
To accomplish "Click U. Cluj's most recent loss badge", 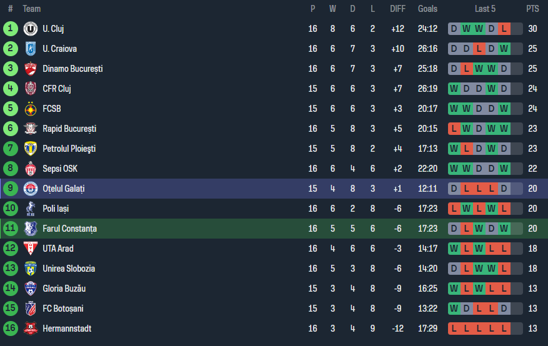I will [504, 29].
